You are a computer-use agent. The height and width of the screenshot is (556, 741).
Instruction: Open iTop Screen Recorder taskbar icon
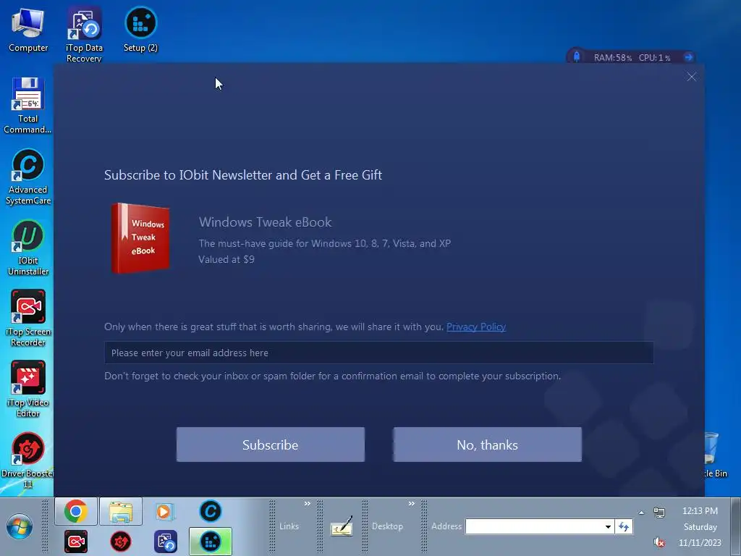[76, 542]
